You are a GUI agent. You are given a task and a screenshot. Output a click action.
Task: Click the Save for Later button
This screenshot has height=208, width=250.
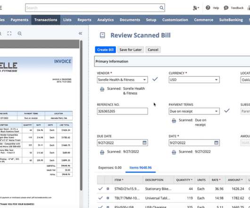(x=131, y=50)
